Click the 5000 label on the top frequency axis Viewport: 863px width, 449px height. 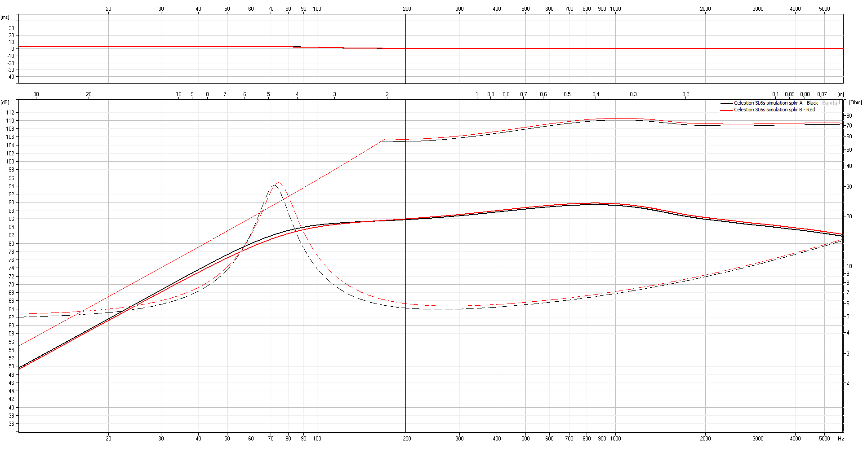point(824,9)
